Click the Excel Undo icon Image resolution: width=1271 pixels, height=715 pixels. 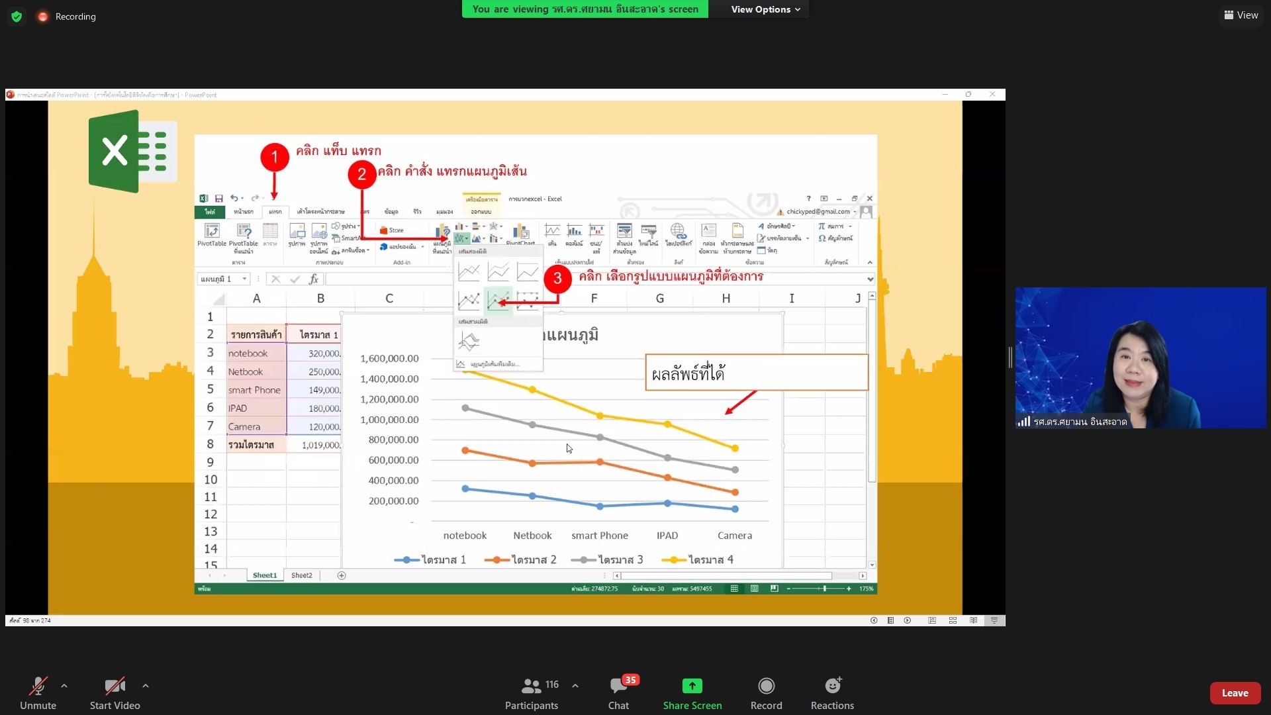point(234,199)
